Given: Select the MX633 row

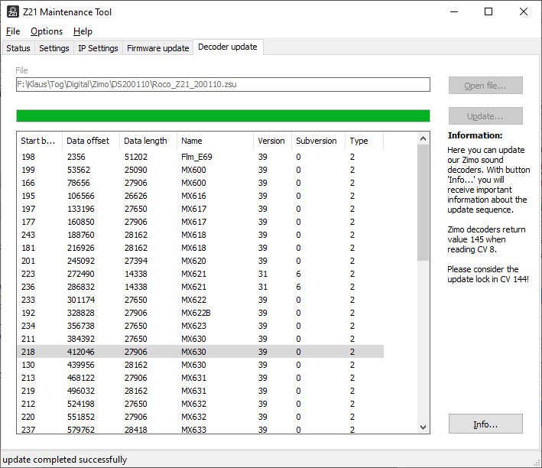Looking at the screenshot, I should click(200, 429).
